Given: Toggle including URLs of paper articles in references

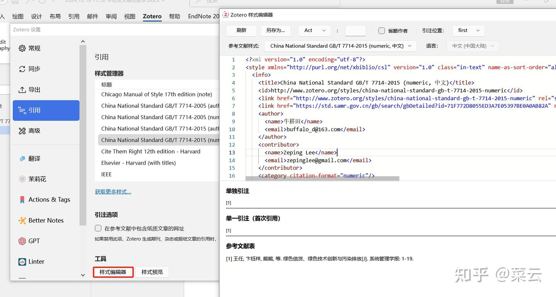Looking at the screenshot, I should coord(98,228).
